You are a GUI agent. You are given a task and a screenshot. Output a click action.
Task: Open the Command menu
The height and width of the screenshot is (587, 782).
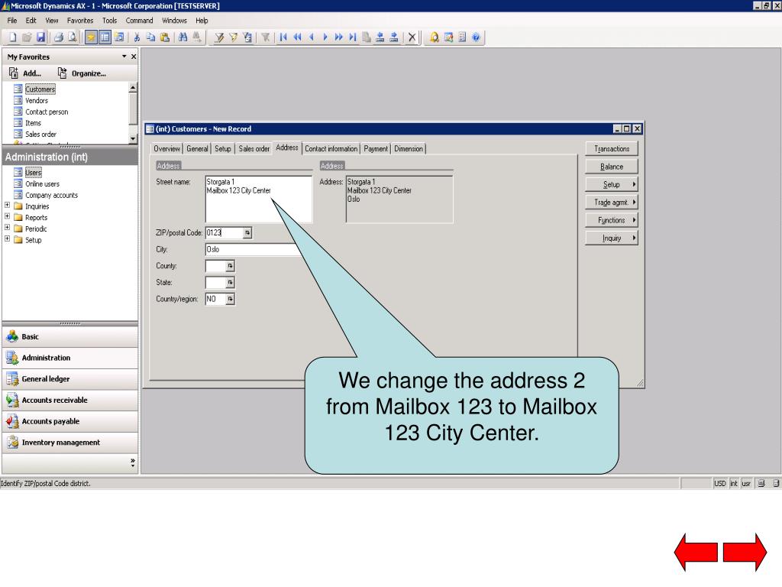139,21
